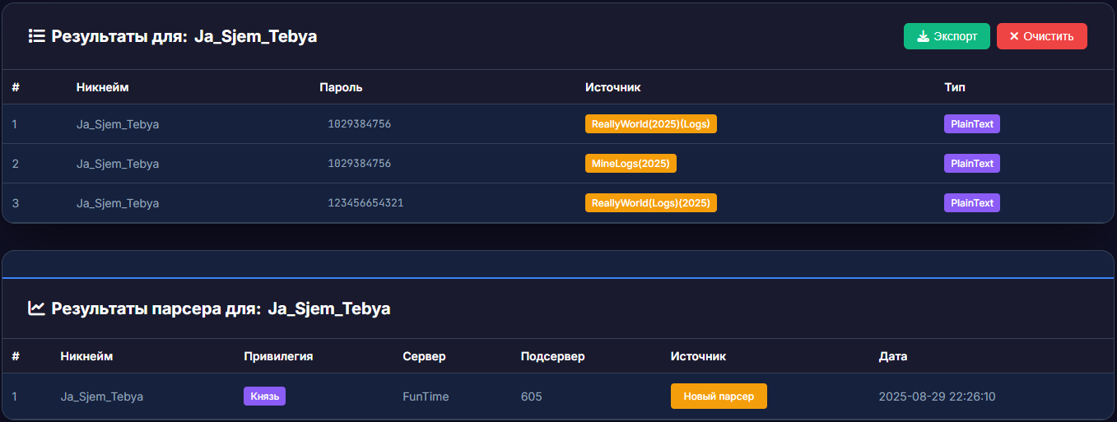This screenshot has height=422, width=1117.
Task: Click the Подсервер column header
Action: (x=553, y=357)
